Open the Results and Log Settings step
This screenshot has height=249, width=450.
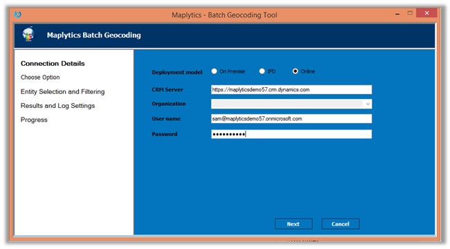57,106
